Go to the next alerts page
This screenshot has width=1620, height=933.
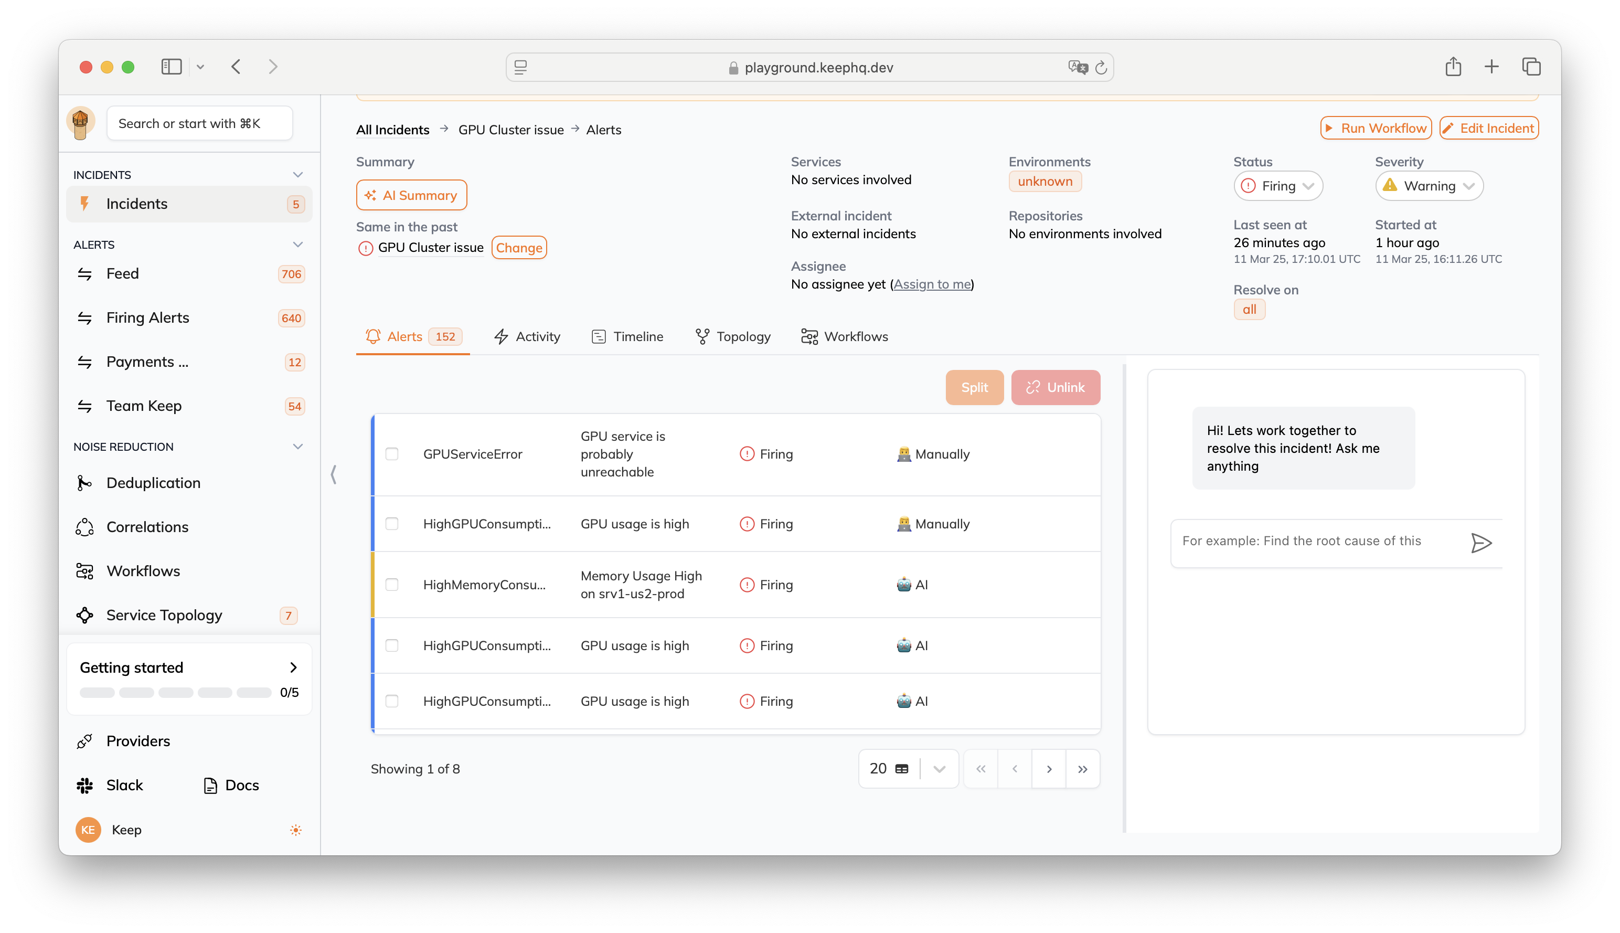coord(1049,770)
